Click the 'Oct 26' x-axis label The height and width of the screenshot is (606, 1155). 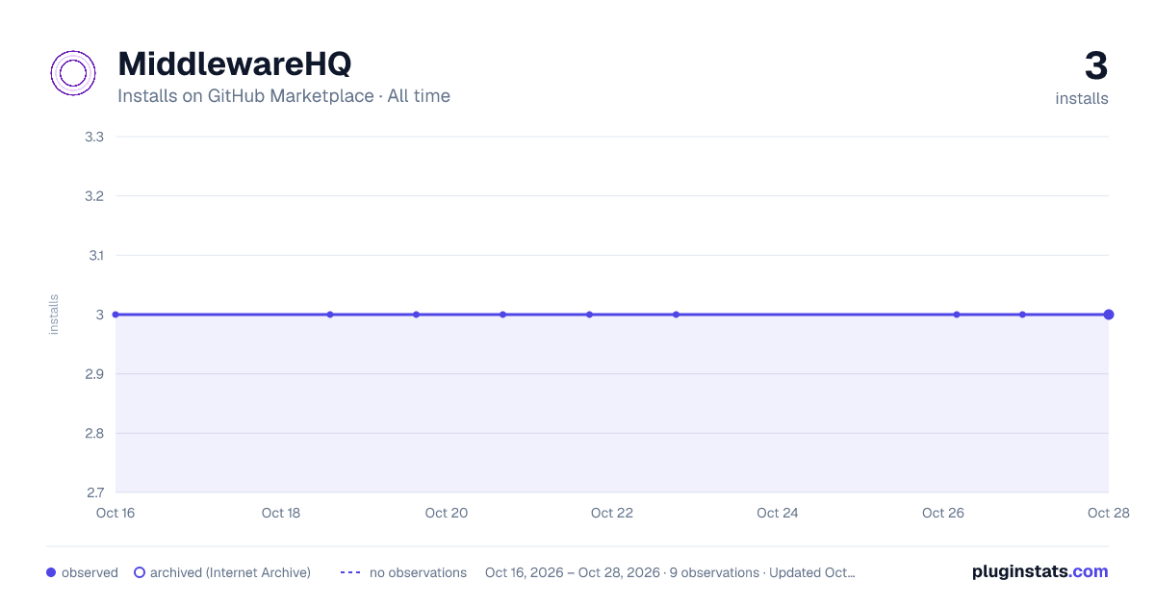point(943,513)
